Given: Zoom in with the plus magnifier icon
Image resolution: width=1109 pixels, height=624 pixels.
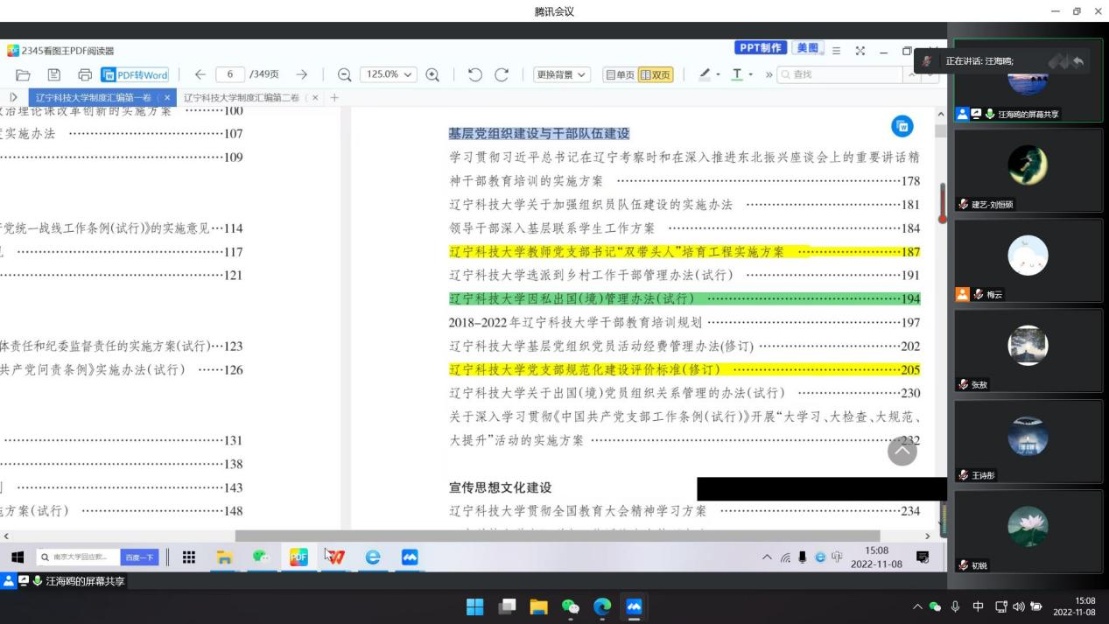Looking at the screenshot, I should [432, 75].
